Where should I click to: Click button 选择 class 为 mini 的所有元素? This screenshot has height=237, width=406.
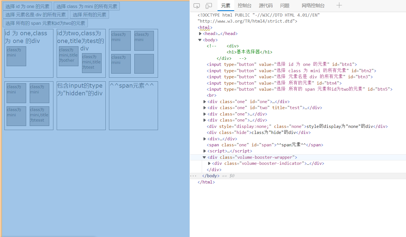tap(87, 6)
